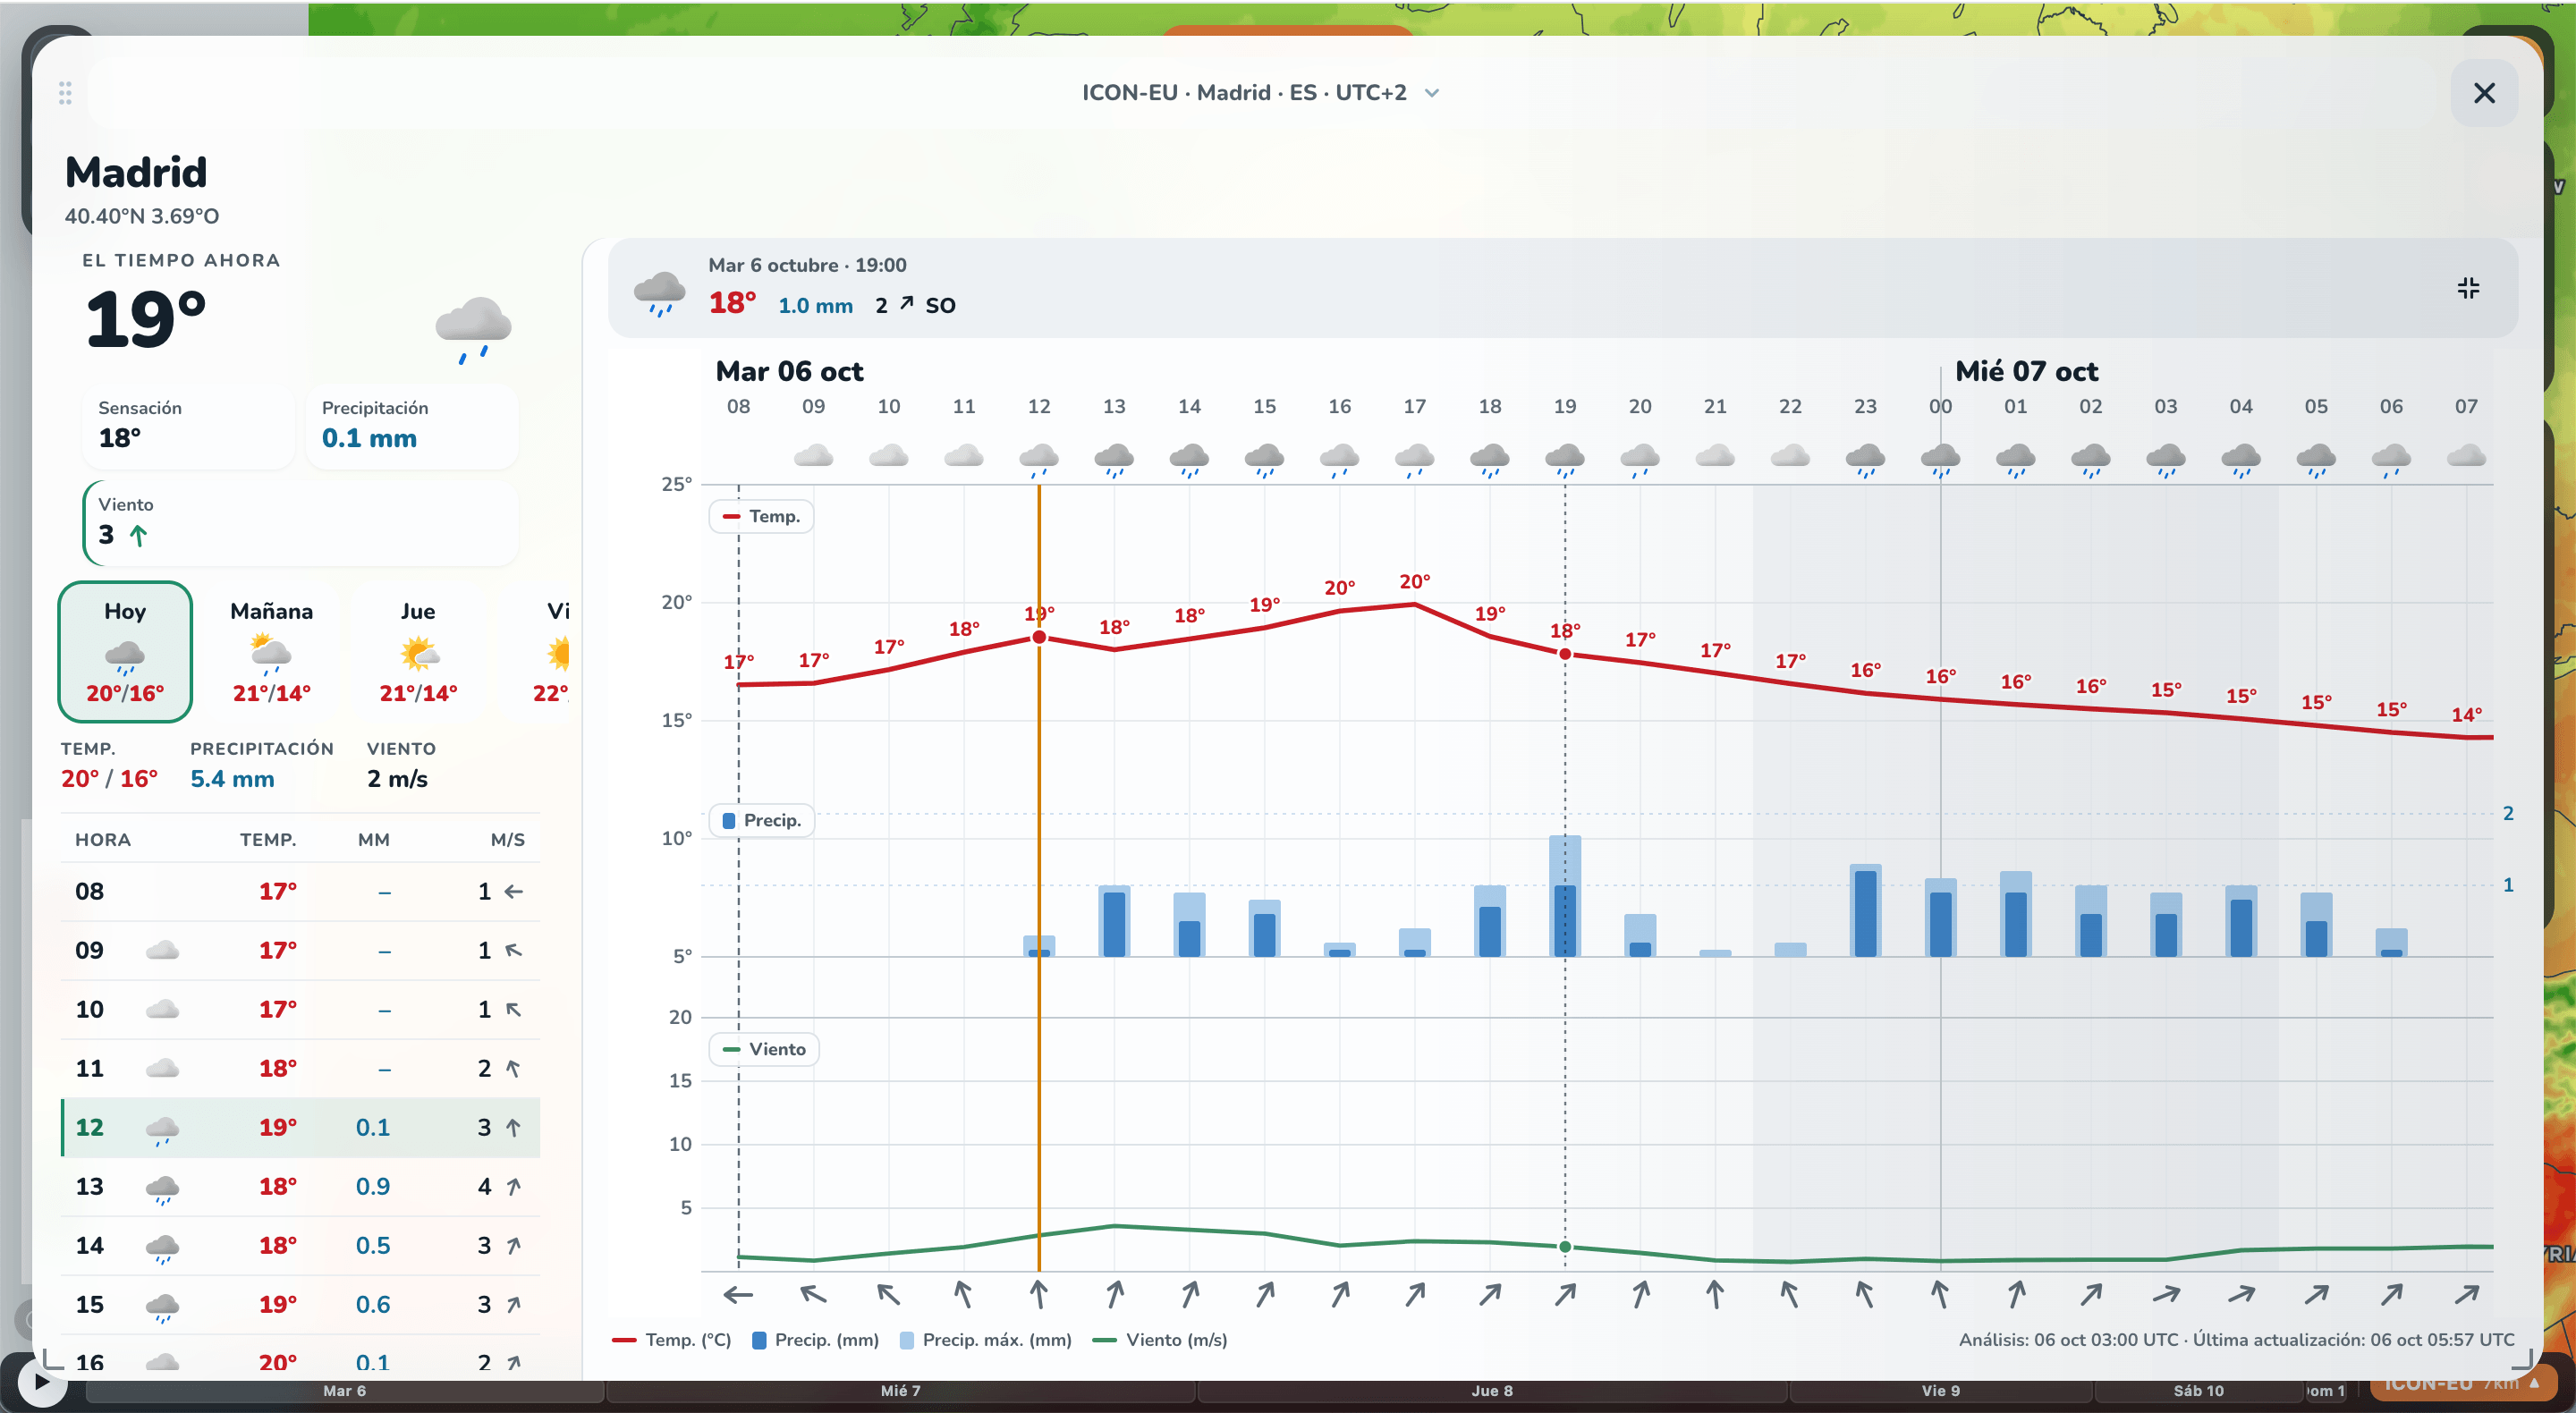Close the Madrid forecast panel
2576x1413 pixels.
2484,93
